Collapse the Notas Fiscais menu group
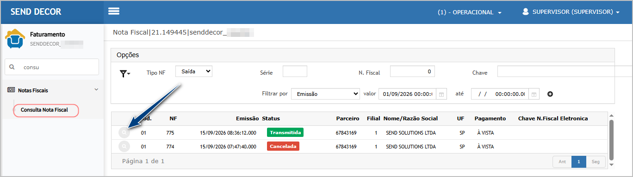 coord(96,90)
